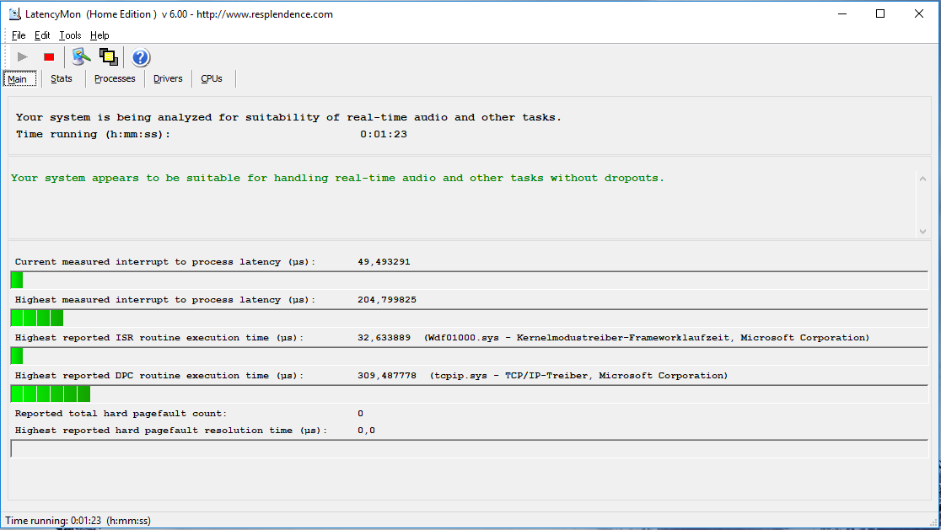Switch to the Main tab
Screen dimensions: 941x530
18,79
